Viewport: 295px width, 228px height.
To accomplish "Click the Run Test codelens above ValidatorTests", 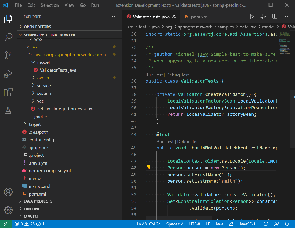I will (153, 75).
